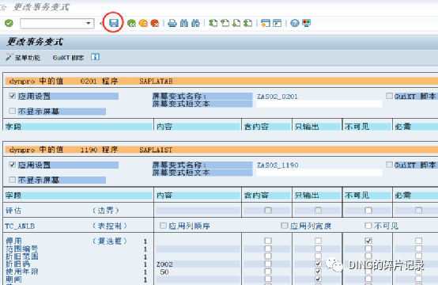438x285 pixels.
Task: Click the 折旧码 field label
Action: [x=17, y=264]
